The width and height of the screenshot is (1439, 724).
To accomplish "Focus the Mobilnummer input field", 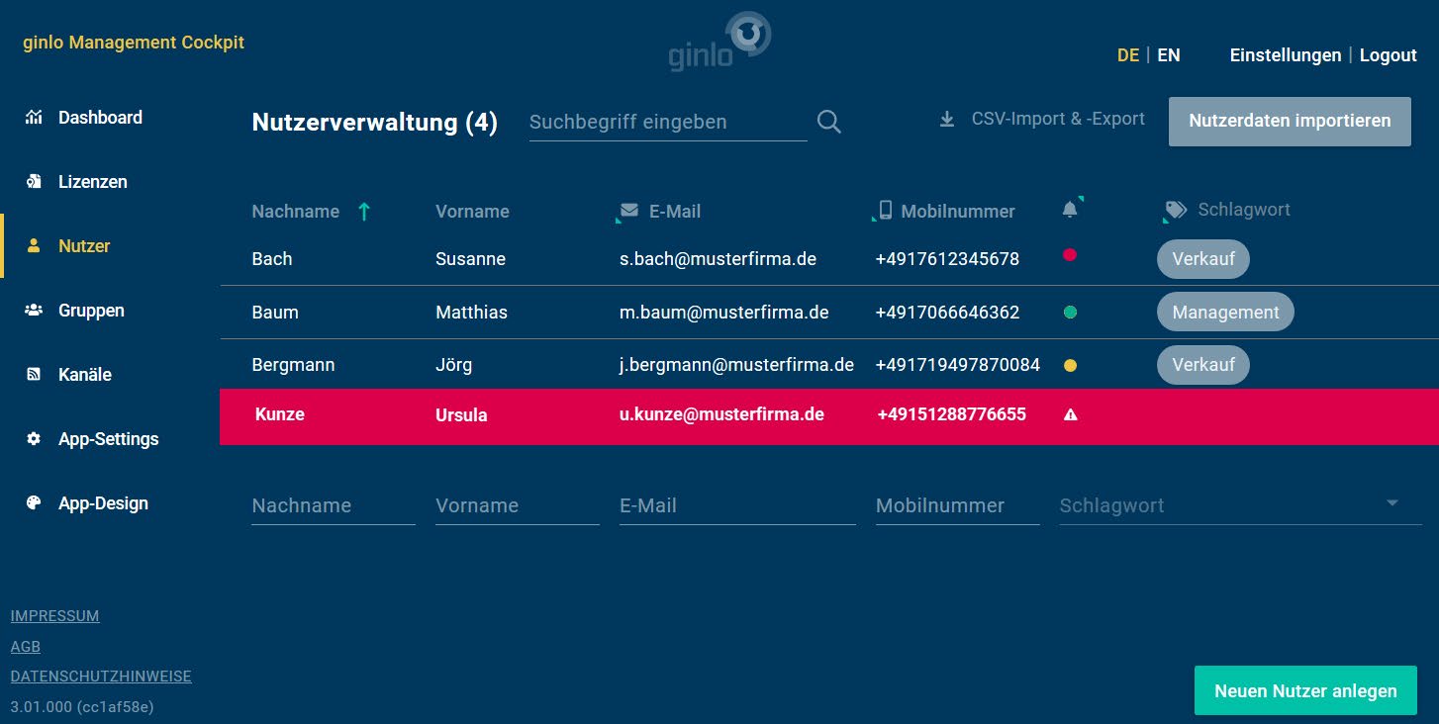I will (x=957, y=505).
